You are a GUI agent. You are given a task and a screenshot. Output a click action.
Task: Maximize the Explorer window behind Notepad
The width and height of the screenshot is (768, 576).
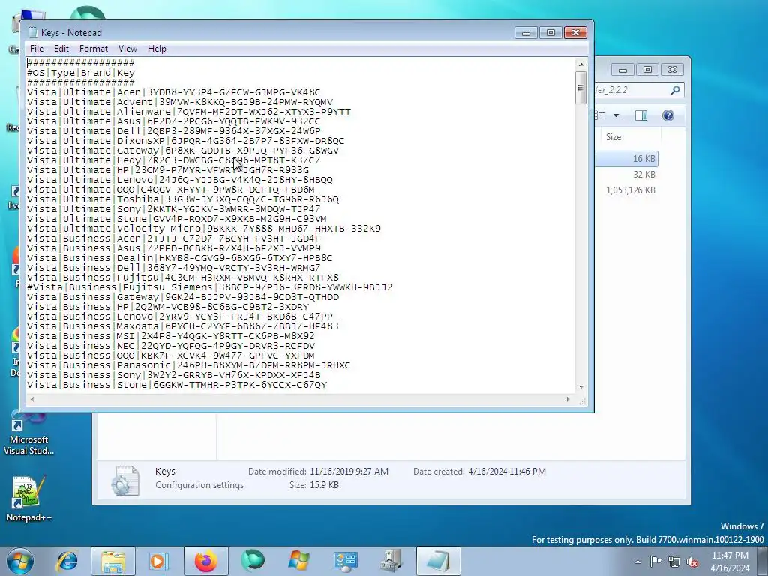pos(647,70)
